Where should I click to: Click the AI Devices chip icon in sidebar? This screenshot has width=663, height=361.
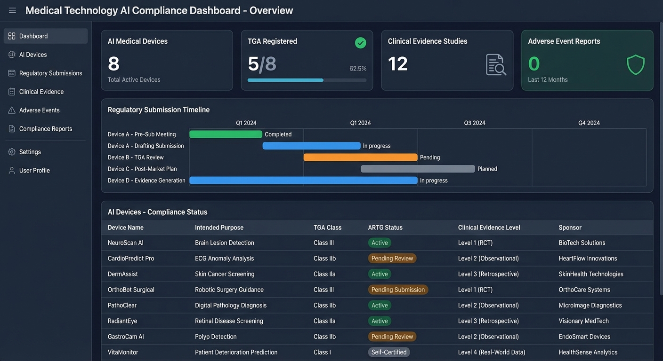point(10,55)
